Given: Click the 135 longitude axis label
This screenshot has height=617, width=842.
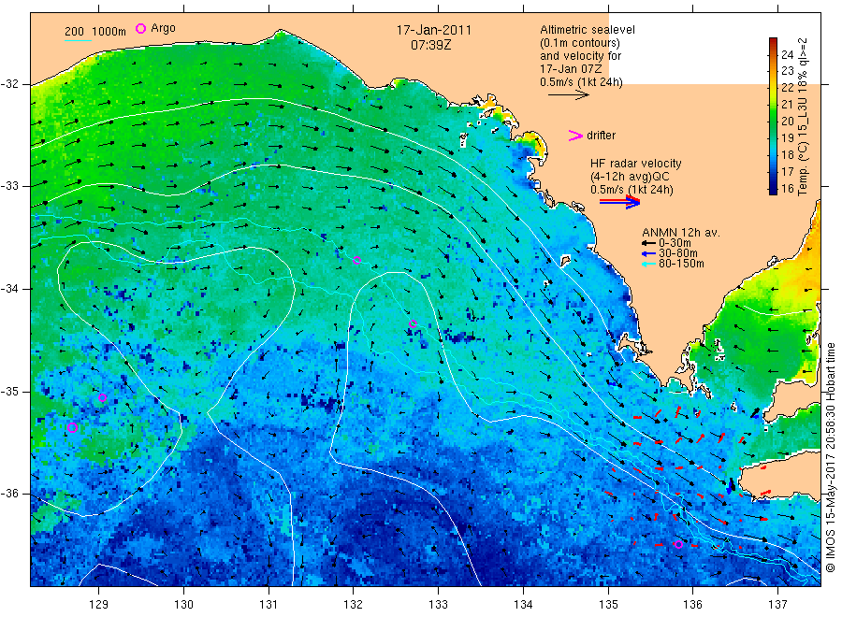Looking at the screenshot, I should (x=608, y=605).
